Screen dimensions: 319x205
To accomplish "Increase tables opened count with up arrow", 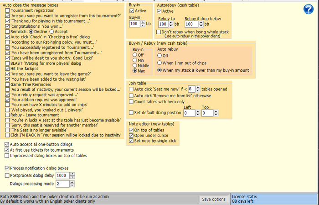I will [198, 87].
